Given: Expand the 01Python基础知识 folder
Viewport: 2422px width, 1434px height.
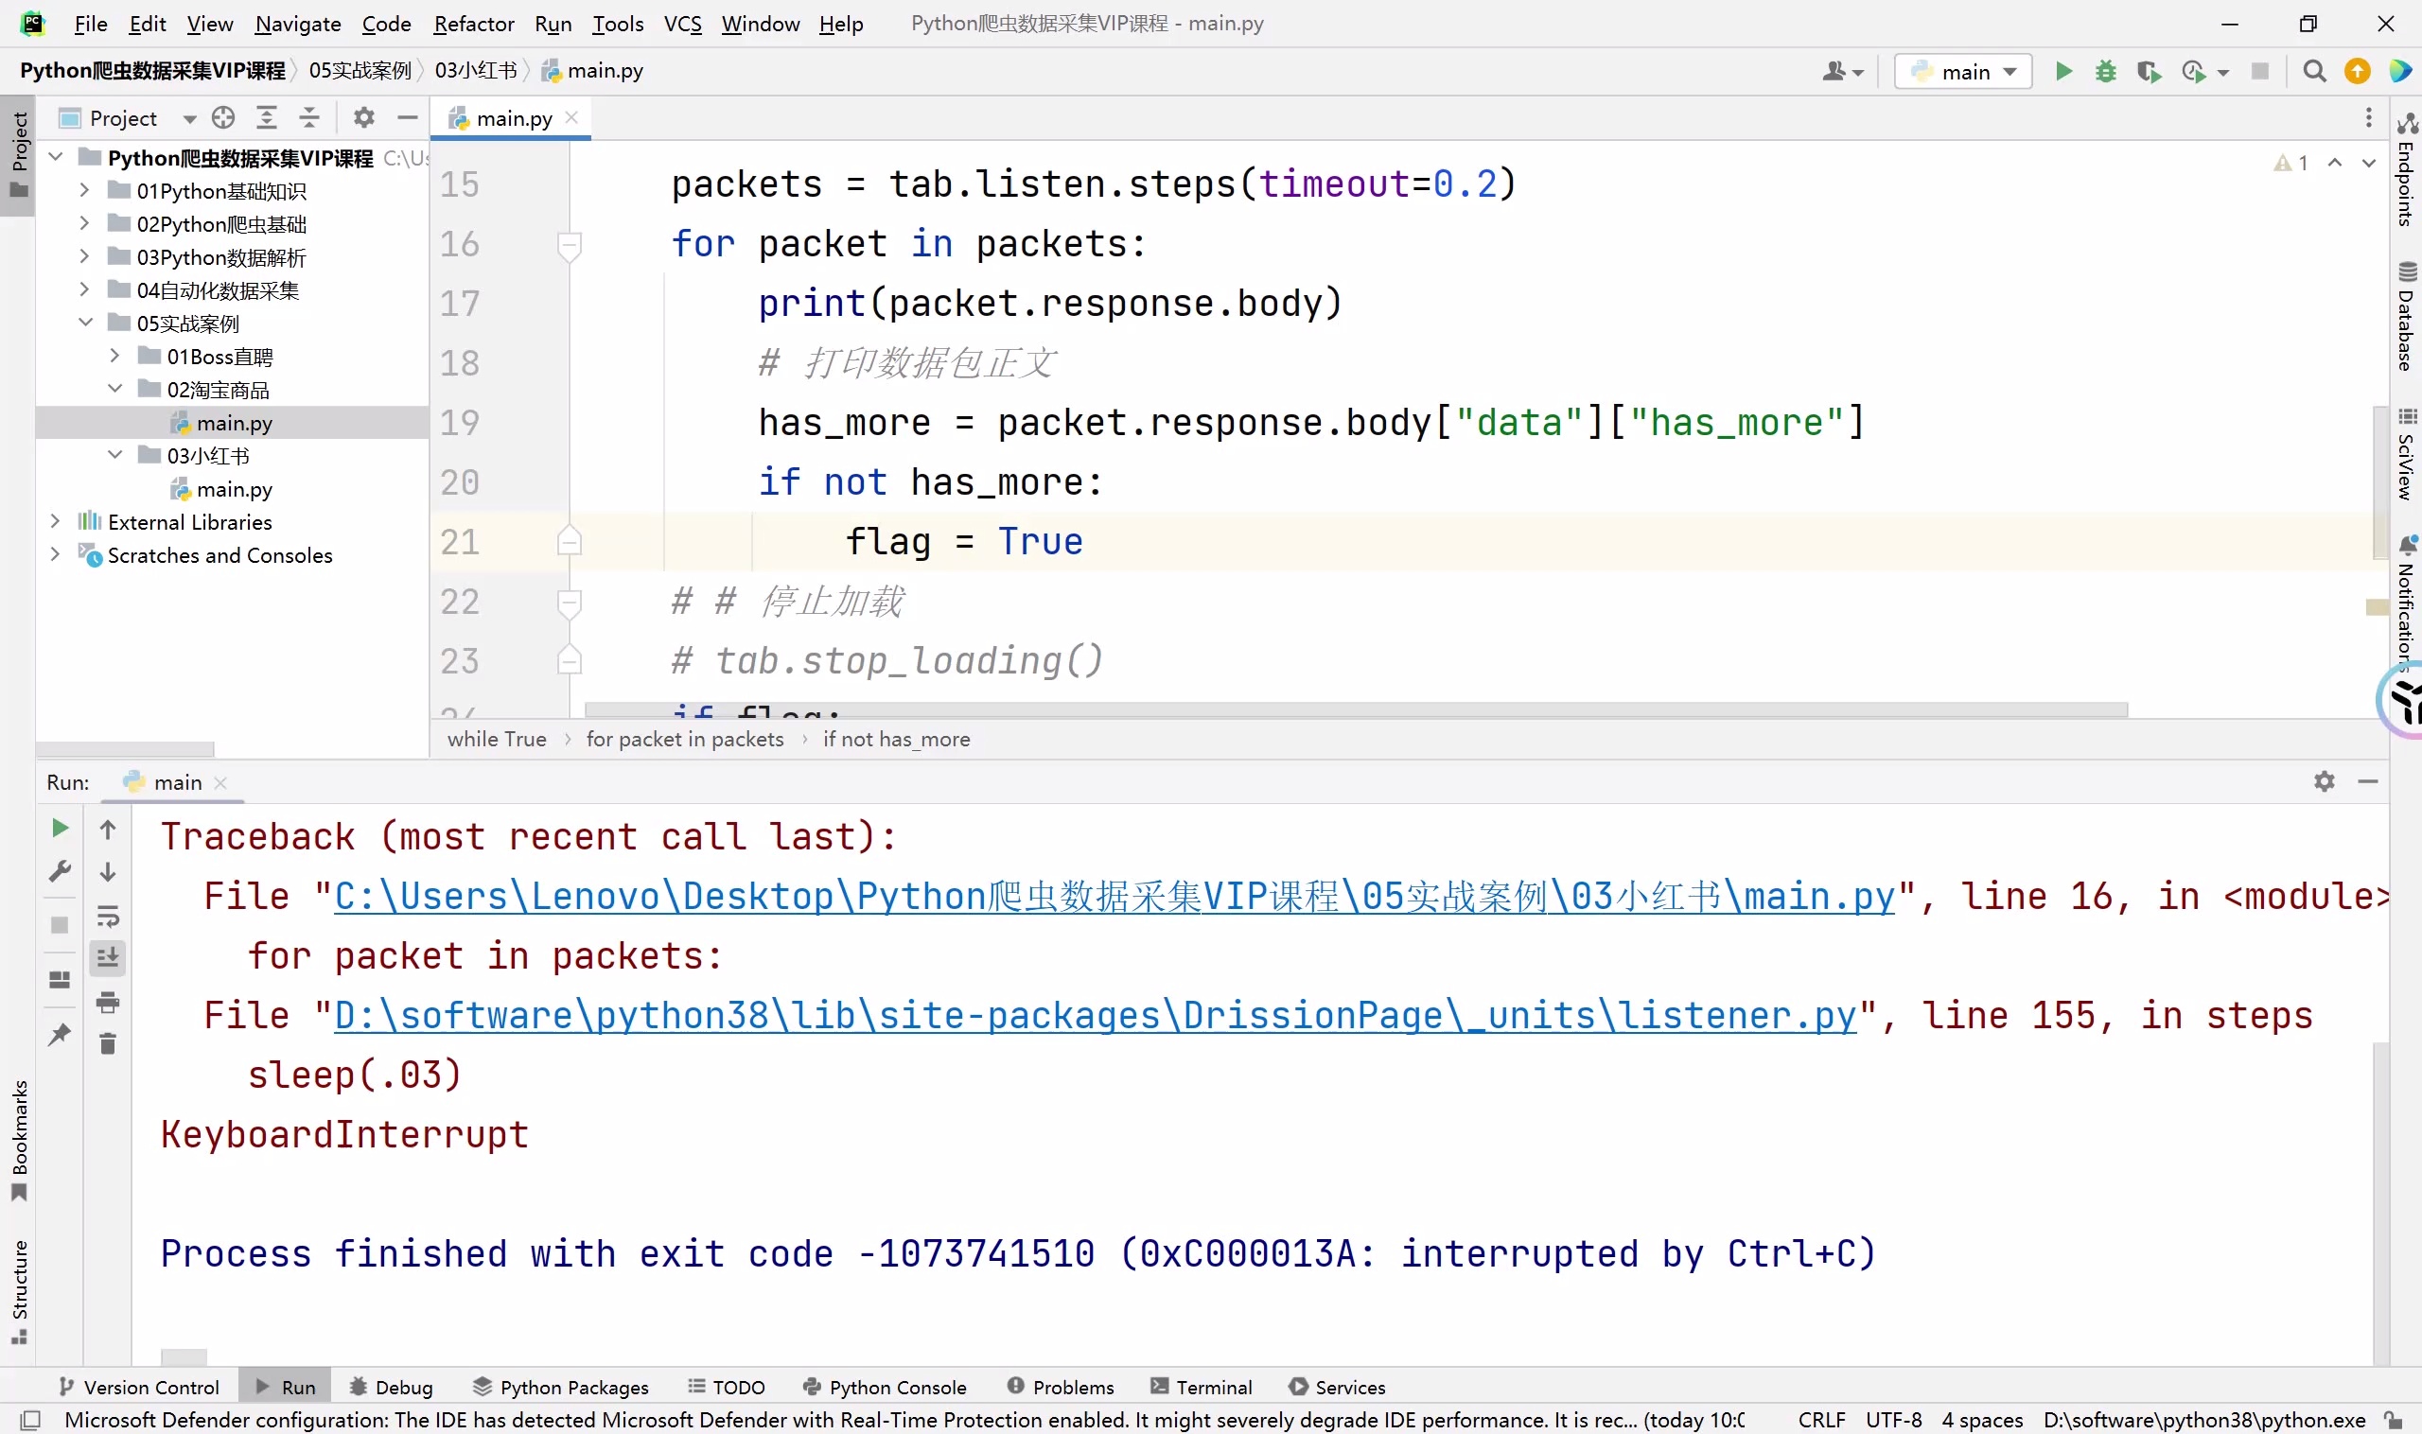Looking at the screenshot, I should 84,190.
